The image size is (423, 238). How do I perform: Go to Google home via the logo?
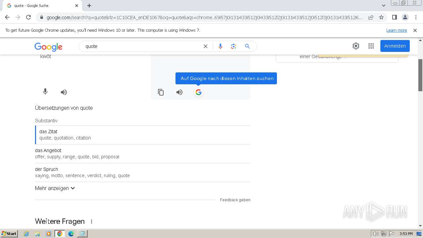tap(48, 47)
